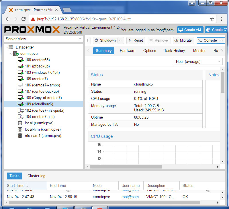The image size is (229, 209).
Task: Show previous tabs with the left chevron
Action: pyautogui.click(x=88, y=51)
